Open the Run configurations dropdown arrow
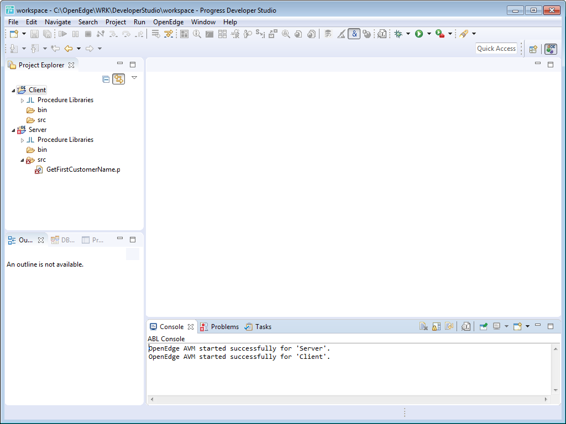This screenshot has width=566, height=424. (429, 34)
